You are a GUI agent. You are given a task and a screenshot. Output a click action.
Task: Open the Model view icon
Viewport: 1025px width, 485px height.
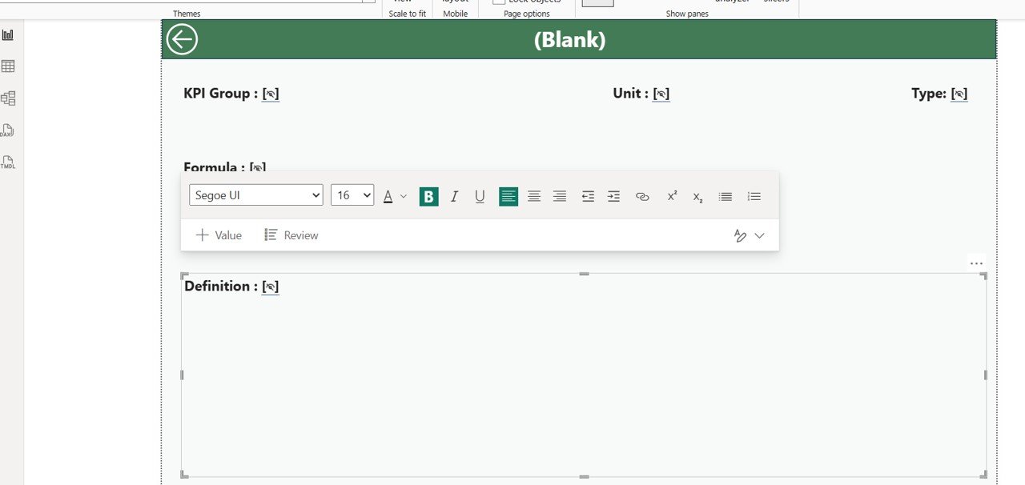pos(8,98)
